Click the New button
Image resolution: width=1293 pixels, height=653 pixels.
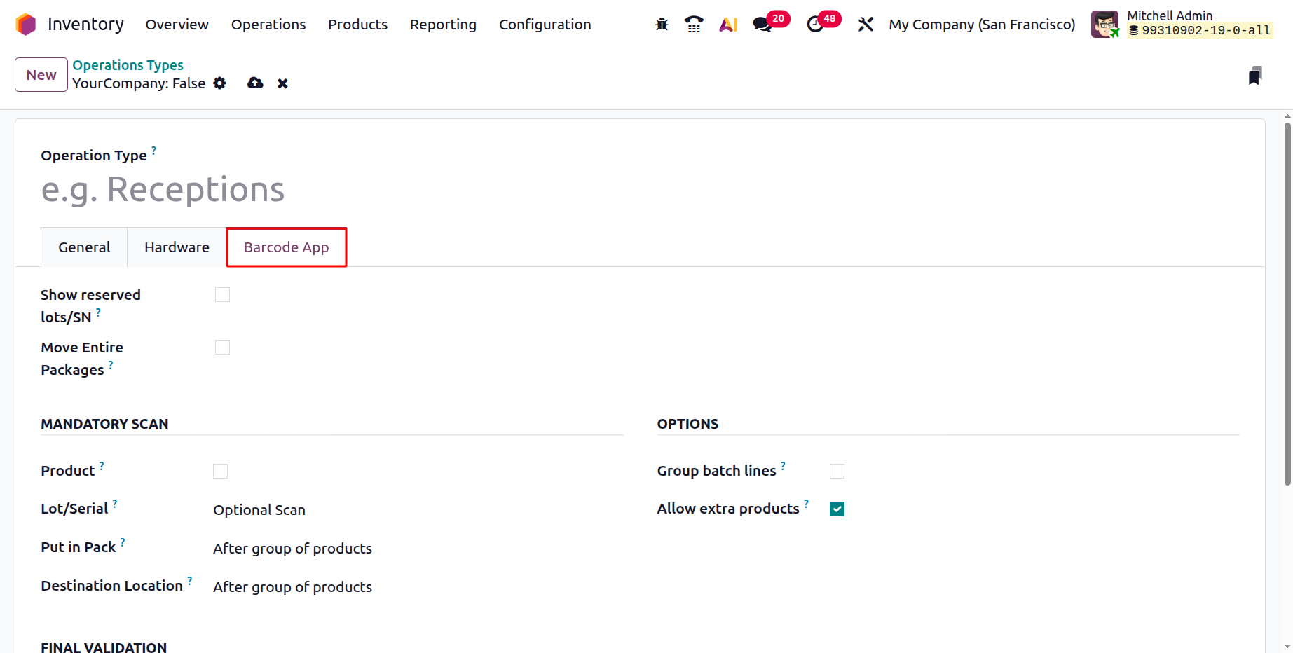click(41, 75)
